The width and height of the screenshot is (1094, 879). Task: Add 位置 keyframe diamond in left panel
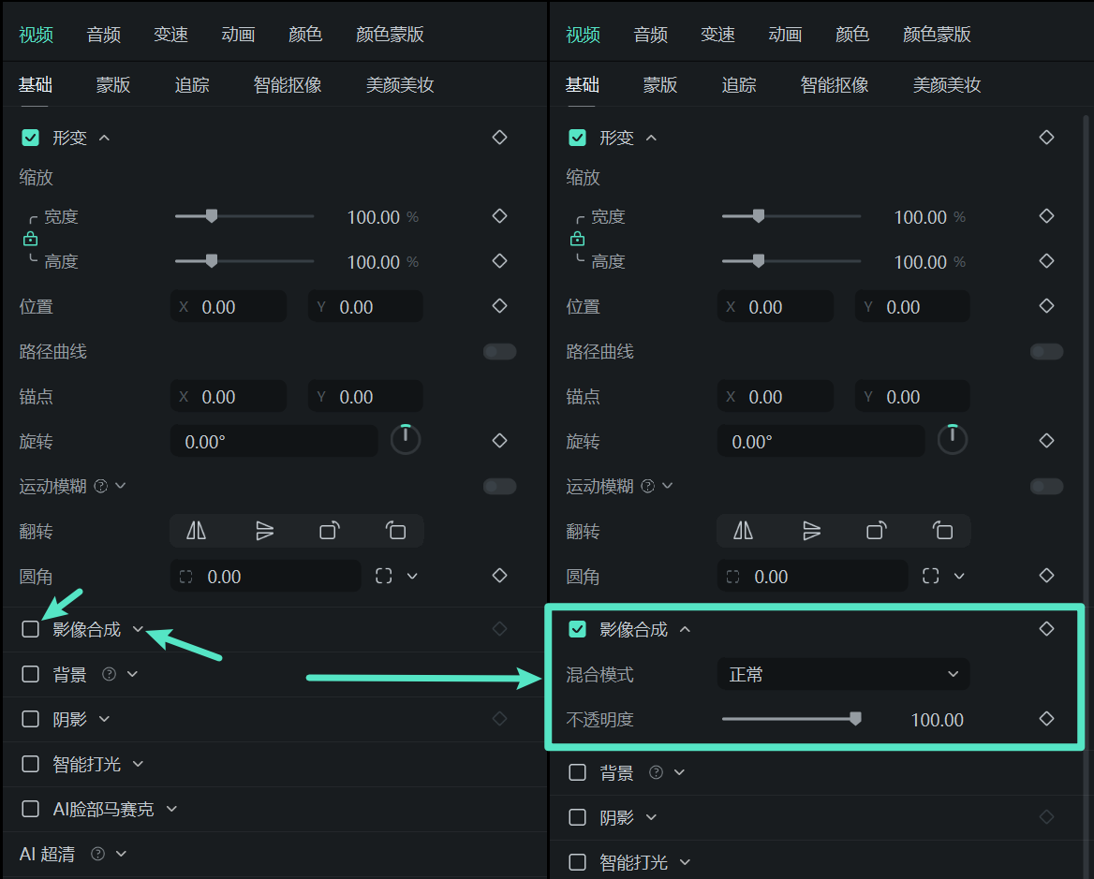pyautogui.click(x=499, y=306)
